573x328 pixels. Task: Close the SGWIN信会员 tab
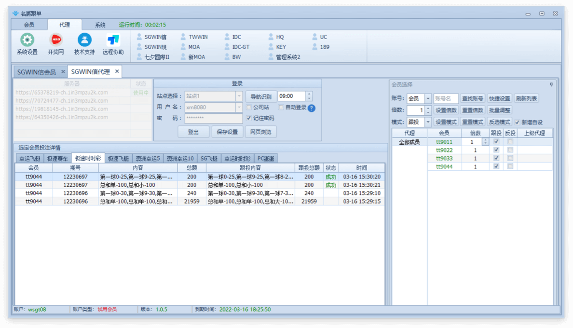[63, 72]
